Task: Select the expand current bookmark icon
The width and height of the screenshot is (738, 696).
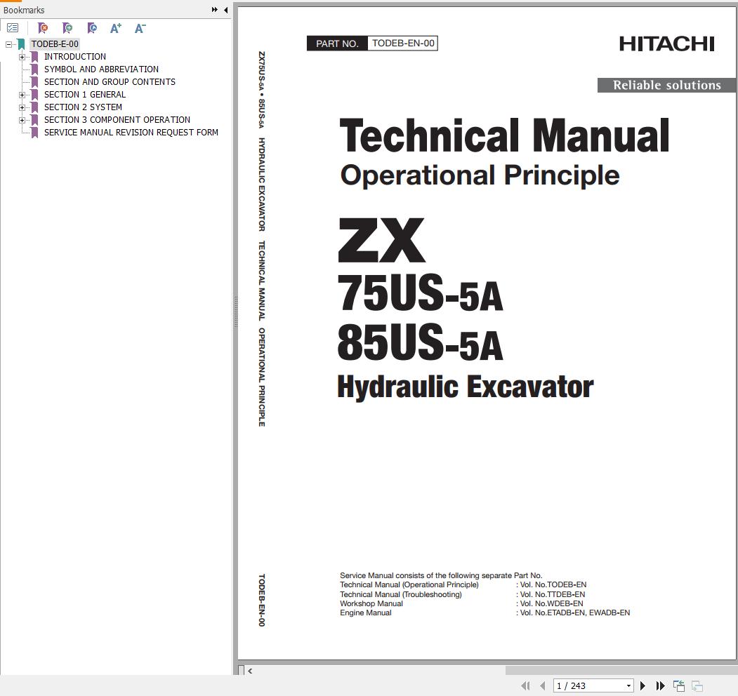Action: tap(92, 28)
